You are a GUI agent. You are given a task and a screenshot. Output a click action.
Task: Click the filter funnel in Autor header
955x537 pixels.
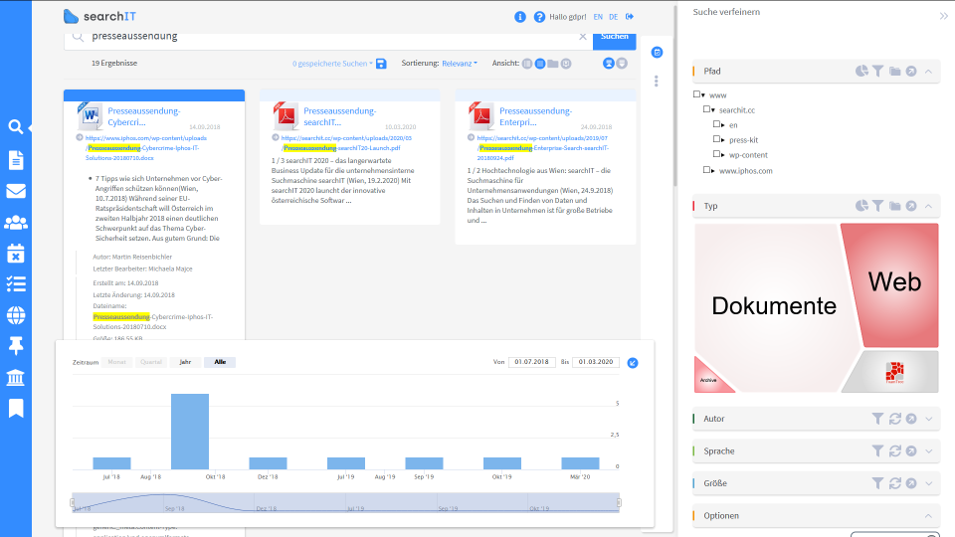click(x=877, y=419)
